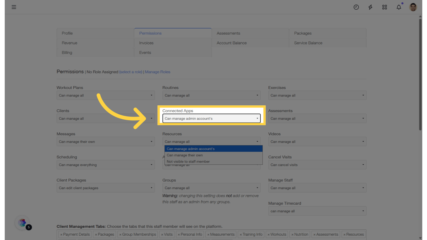Open the apps grid icon
Image resolution: width=427 pixels, height=240 pixels.
click(x=384, y=7)
